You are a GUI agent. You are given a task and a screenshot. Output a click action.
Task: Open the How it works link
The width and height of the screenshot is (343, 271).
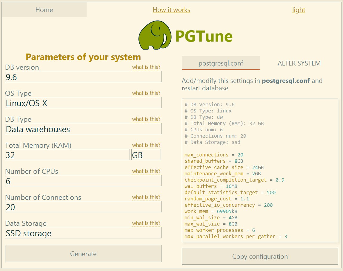(x=171, y=10)
